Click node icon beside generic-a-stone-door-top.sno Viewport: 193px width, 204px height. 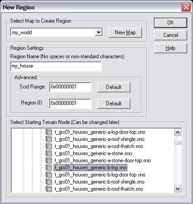49,160
